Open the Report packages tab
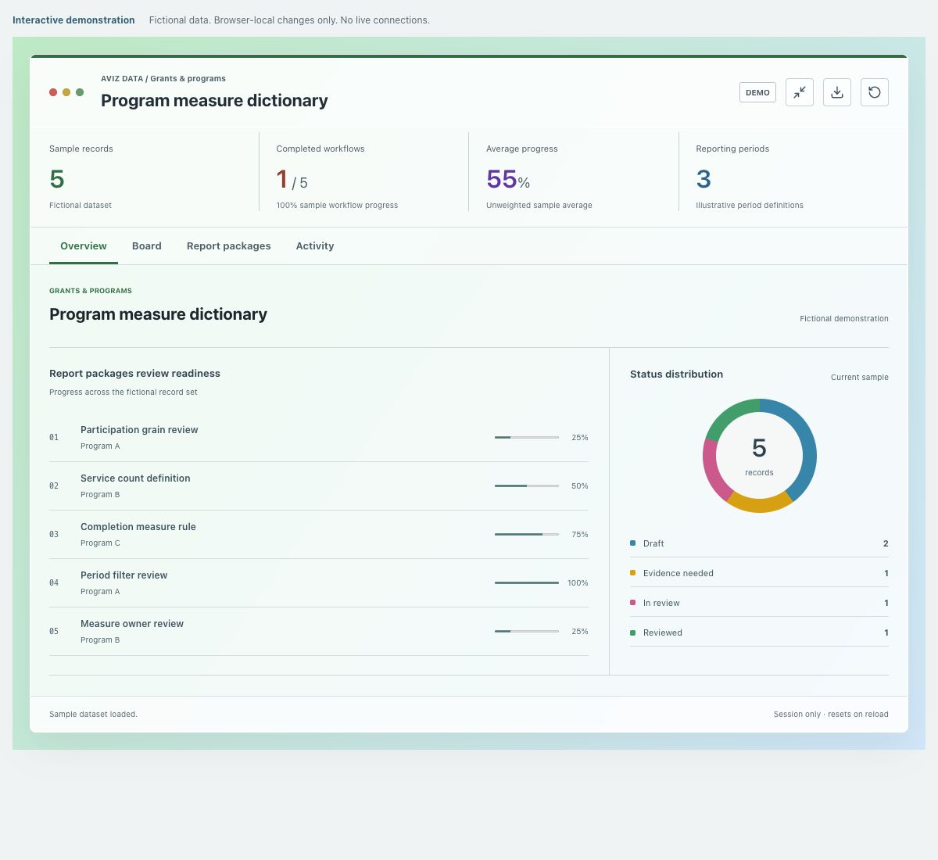The width and height of the screenshot is (938, 860). [x=229, y=245]
